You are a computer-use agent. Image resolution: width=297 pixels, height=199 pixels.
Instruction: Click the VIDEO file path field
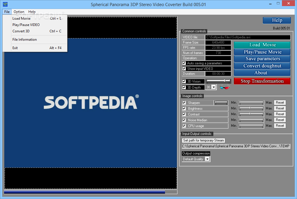click(248, 37)
